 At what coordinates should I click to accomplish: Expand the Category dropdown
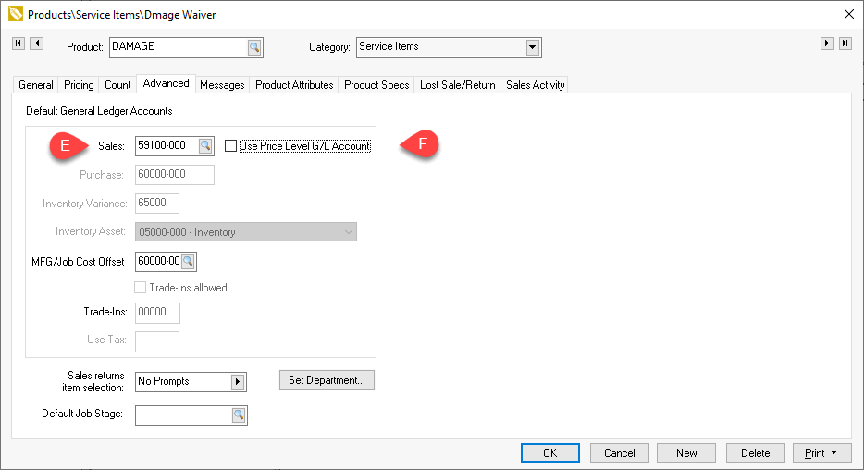tap(532, 48)
